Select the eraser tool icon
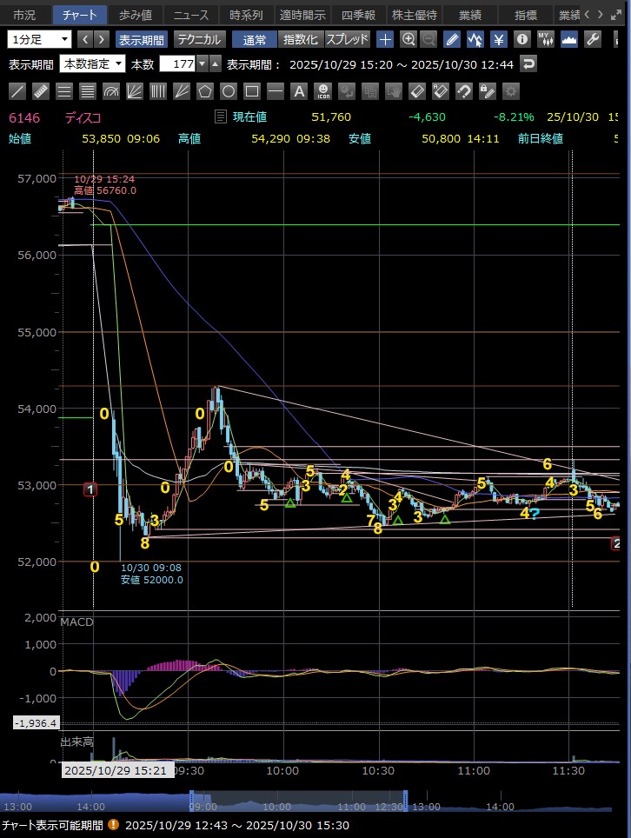The image size is (631, 838). [417, 91]
